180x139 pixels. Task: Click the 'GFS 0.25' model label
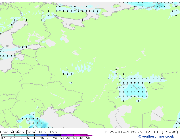(x=48, y=132)
